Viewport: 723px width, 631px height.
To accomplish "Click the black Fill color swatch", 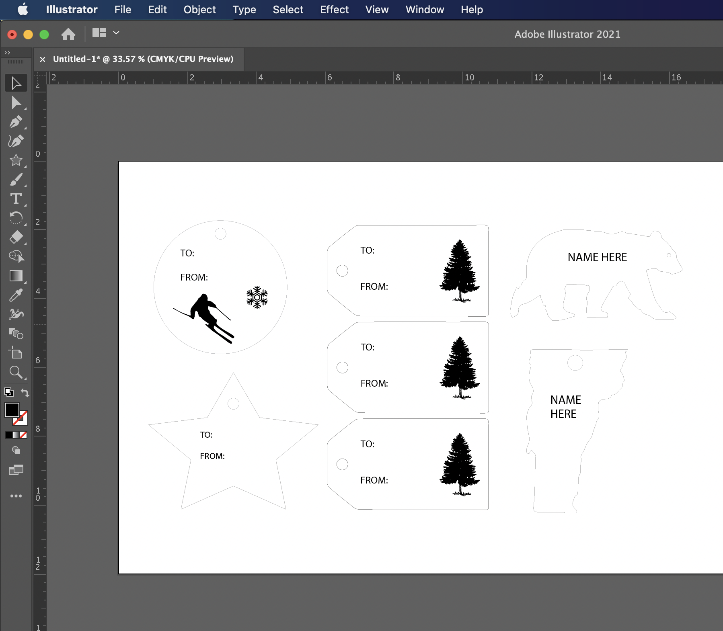I will [x=12, y=410].
